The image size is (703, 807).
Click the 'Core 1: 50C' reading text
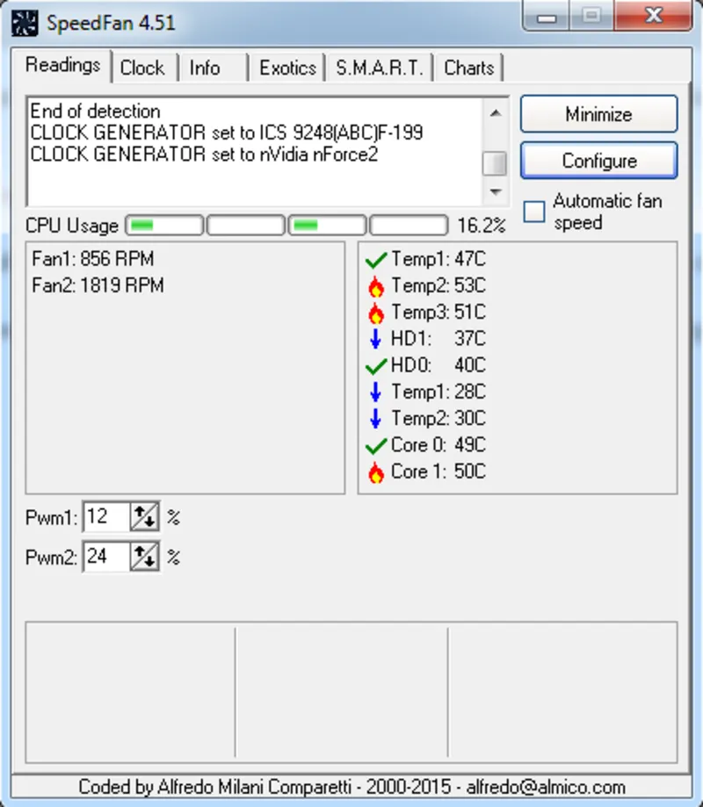click(x=438, y=472)
